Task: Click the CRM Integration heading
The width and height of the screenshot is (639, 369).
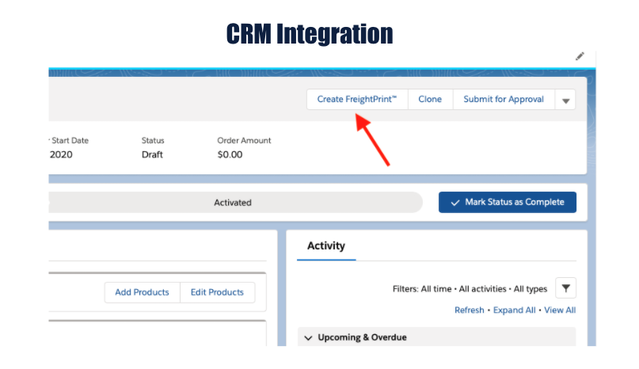Action: coord(310,33)
